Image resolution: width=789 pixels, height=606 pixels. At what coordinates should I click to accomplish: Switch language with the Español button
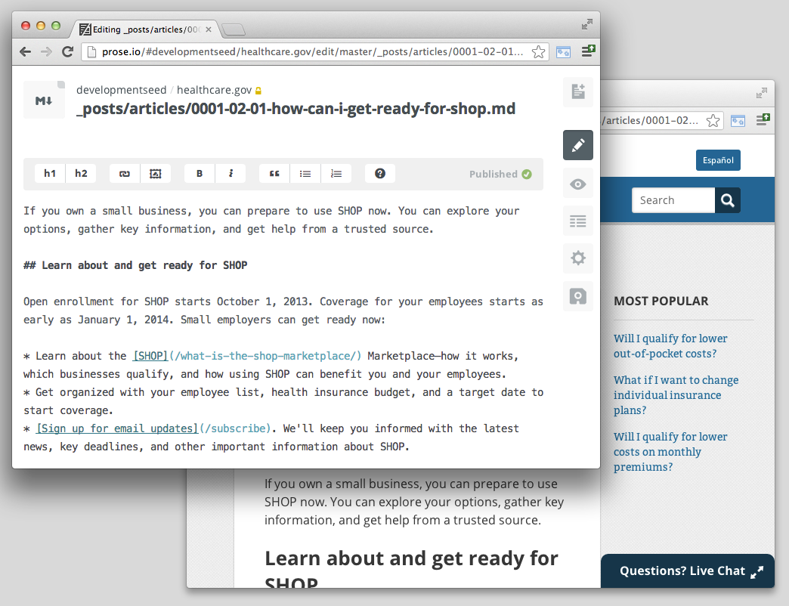tap(718, 160)
